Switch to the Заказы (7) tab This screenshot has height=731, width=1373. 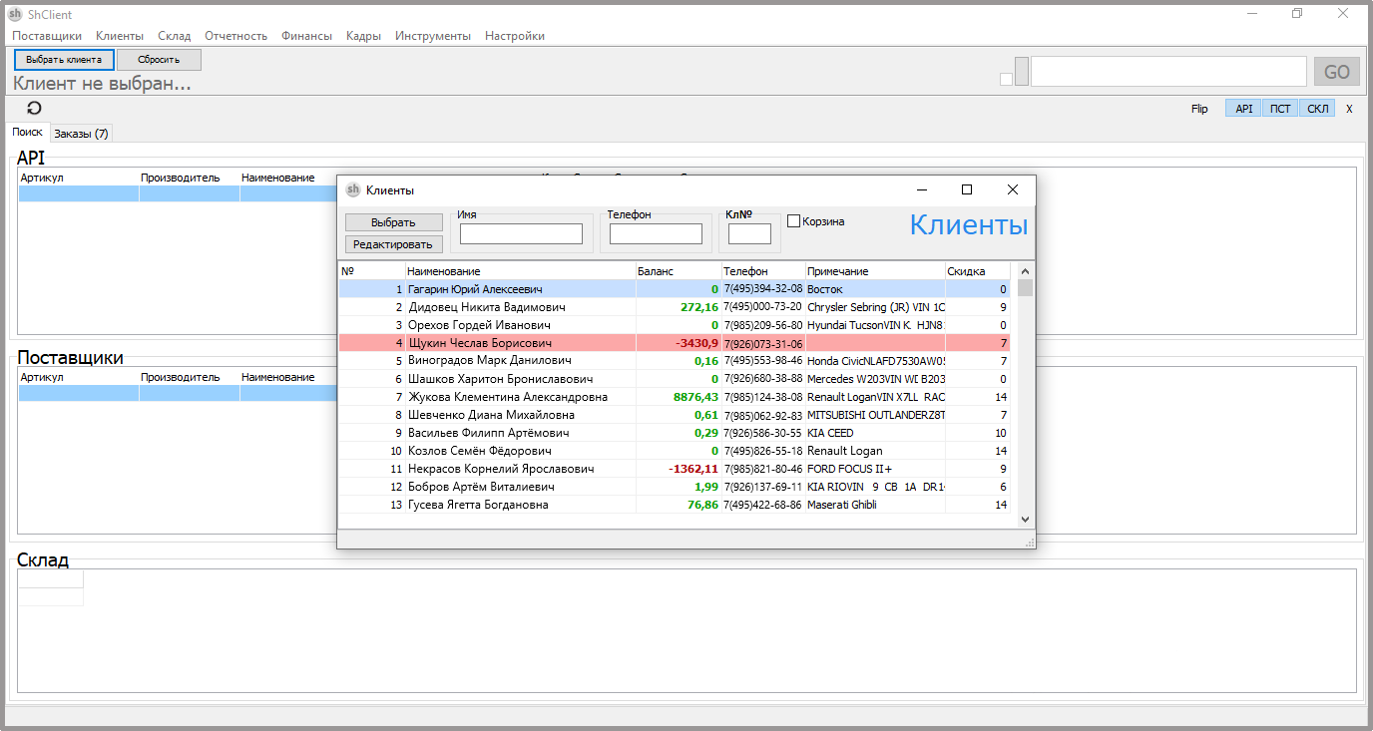[x=81, y=134]
